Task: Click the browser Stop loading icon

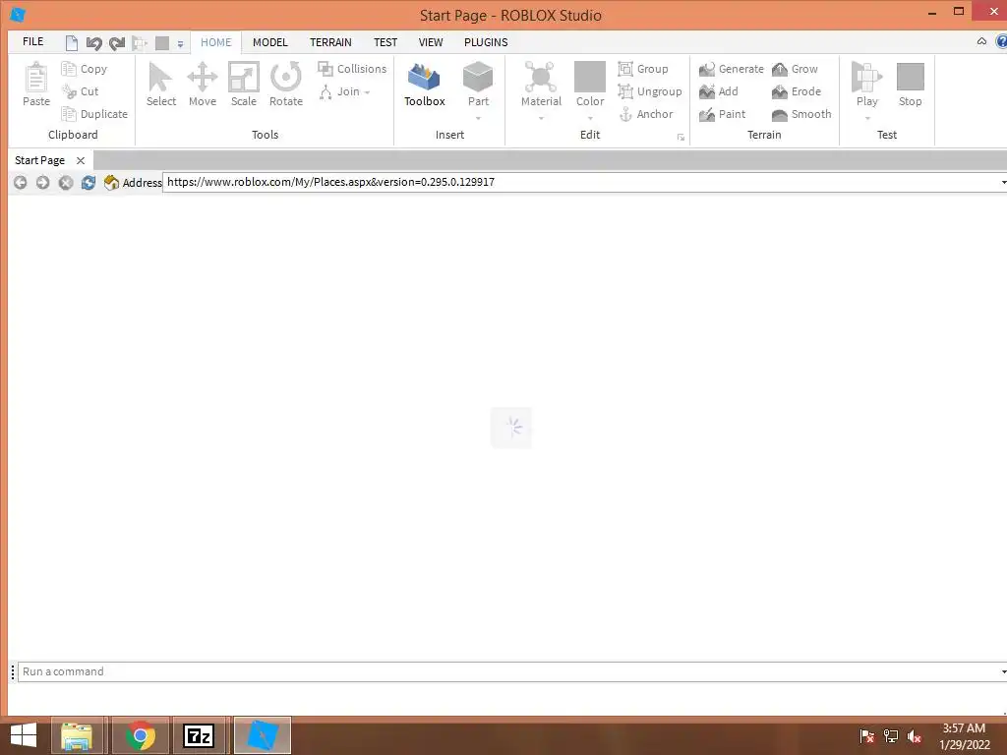Action: (x=66, y=183)
